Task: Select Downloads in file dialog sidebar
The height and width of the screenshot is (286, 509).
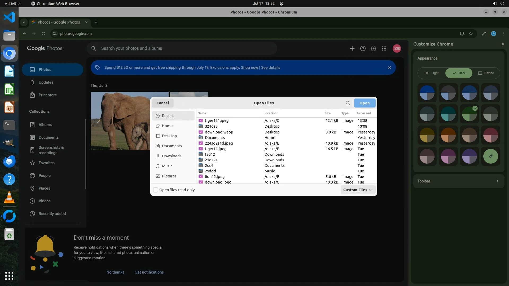Action: pos(172,156)
